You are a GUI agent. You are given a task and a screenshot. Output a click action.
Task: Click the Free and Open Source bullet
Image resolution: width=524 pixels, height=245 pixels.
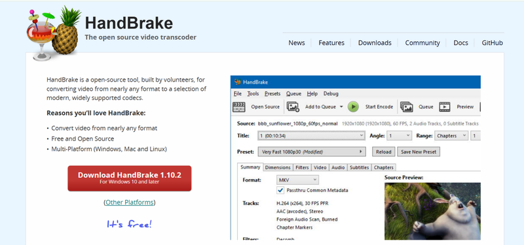click(83, 139)
